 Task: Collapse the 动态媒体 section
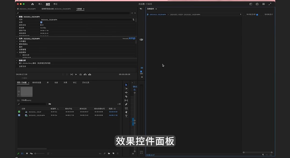(17, 52)
